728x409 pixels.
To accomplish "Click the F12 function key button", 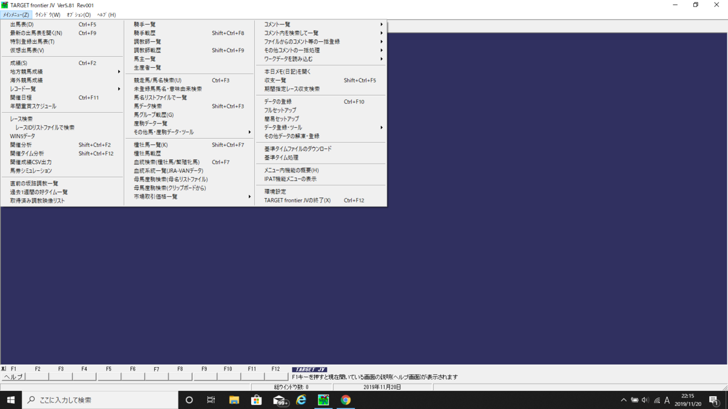I will coord(276,376).
